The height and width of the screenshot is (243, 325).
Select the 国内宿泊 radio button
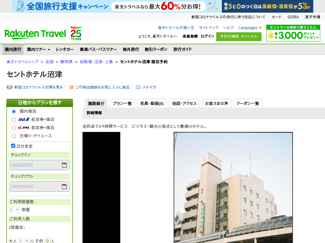click(14, 112)
